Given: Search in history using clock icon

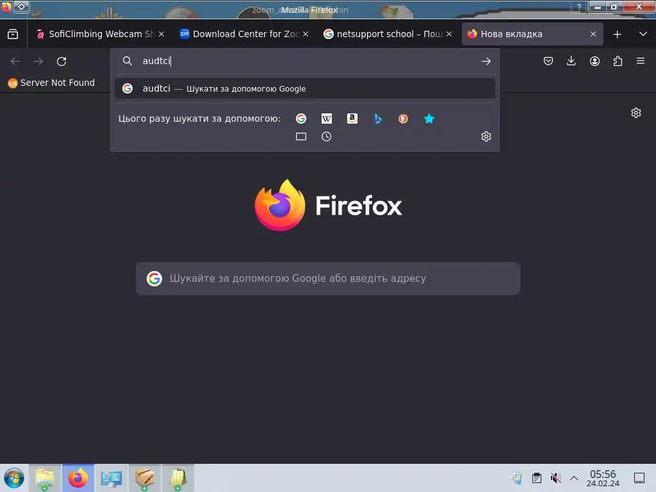Looking at the screenshot, I should (326, 136).
